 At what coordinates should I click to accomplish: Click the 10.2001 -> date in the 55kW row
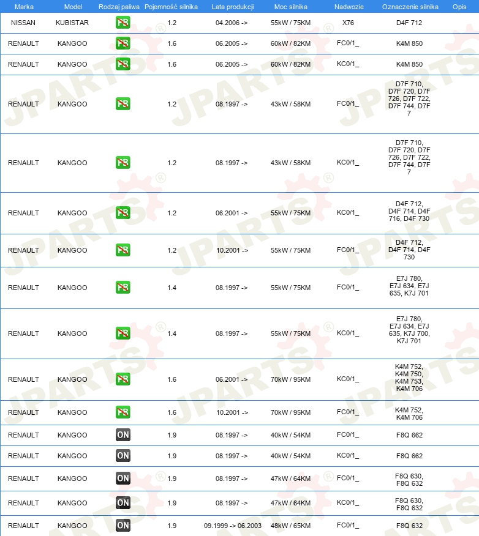(232, 251)
